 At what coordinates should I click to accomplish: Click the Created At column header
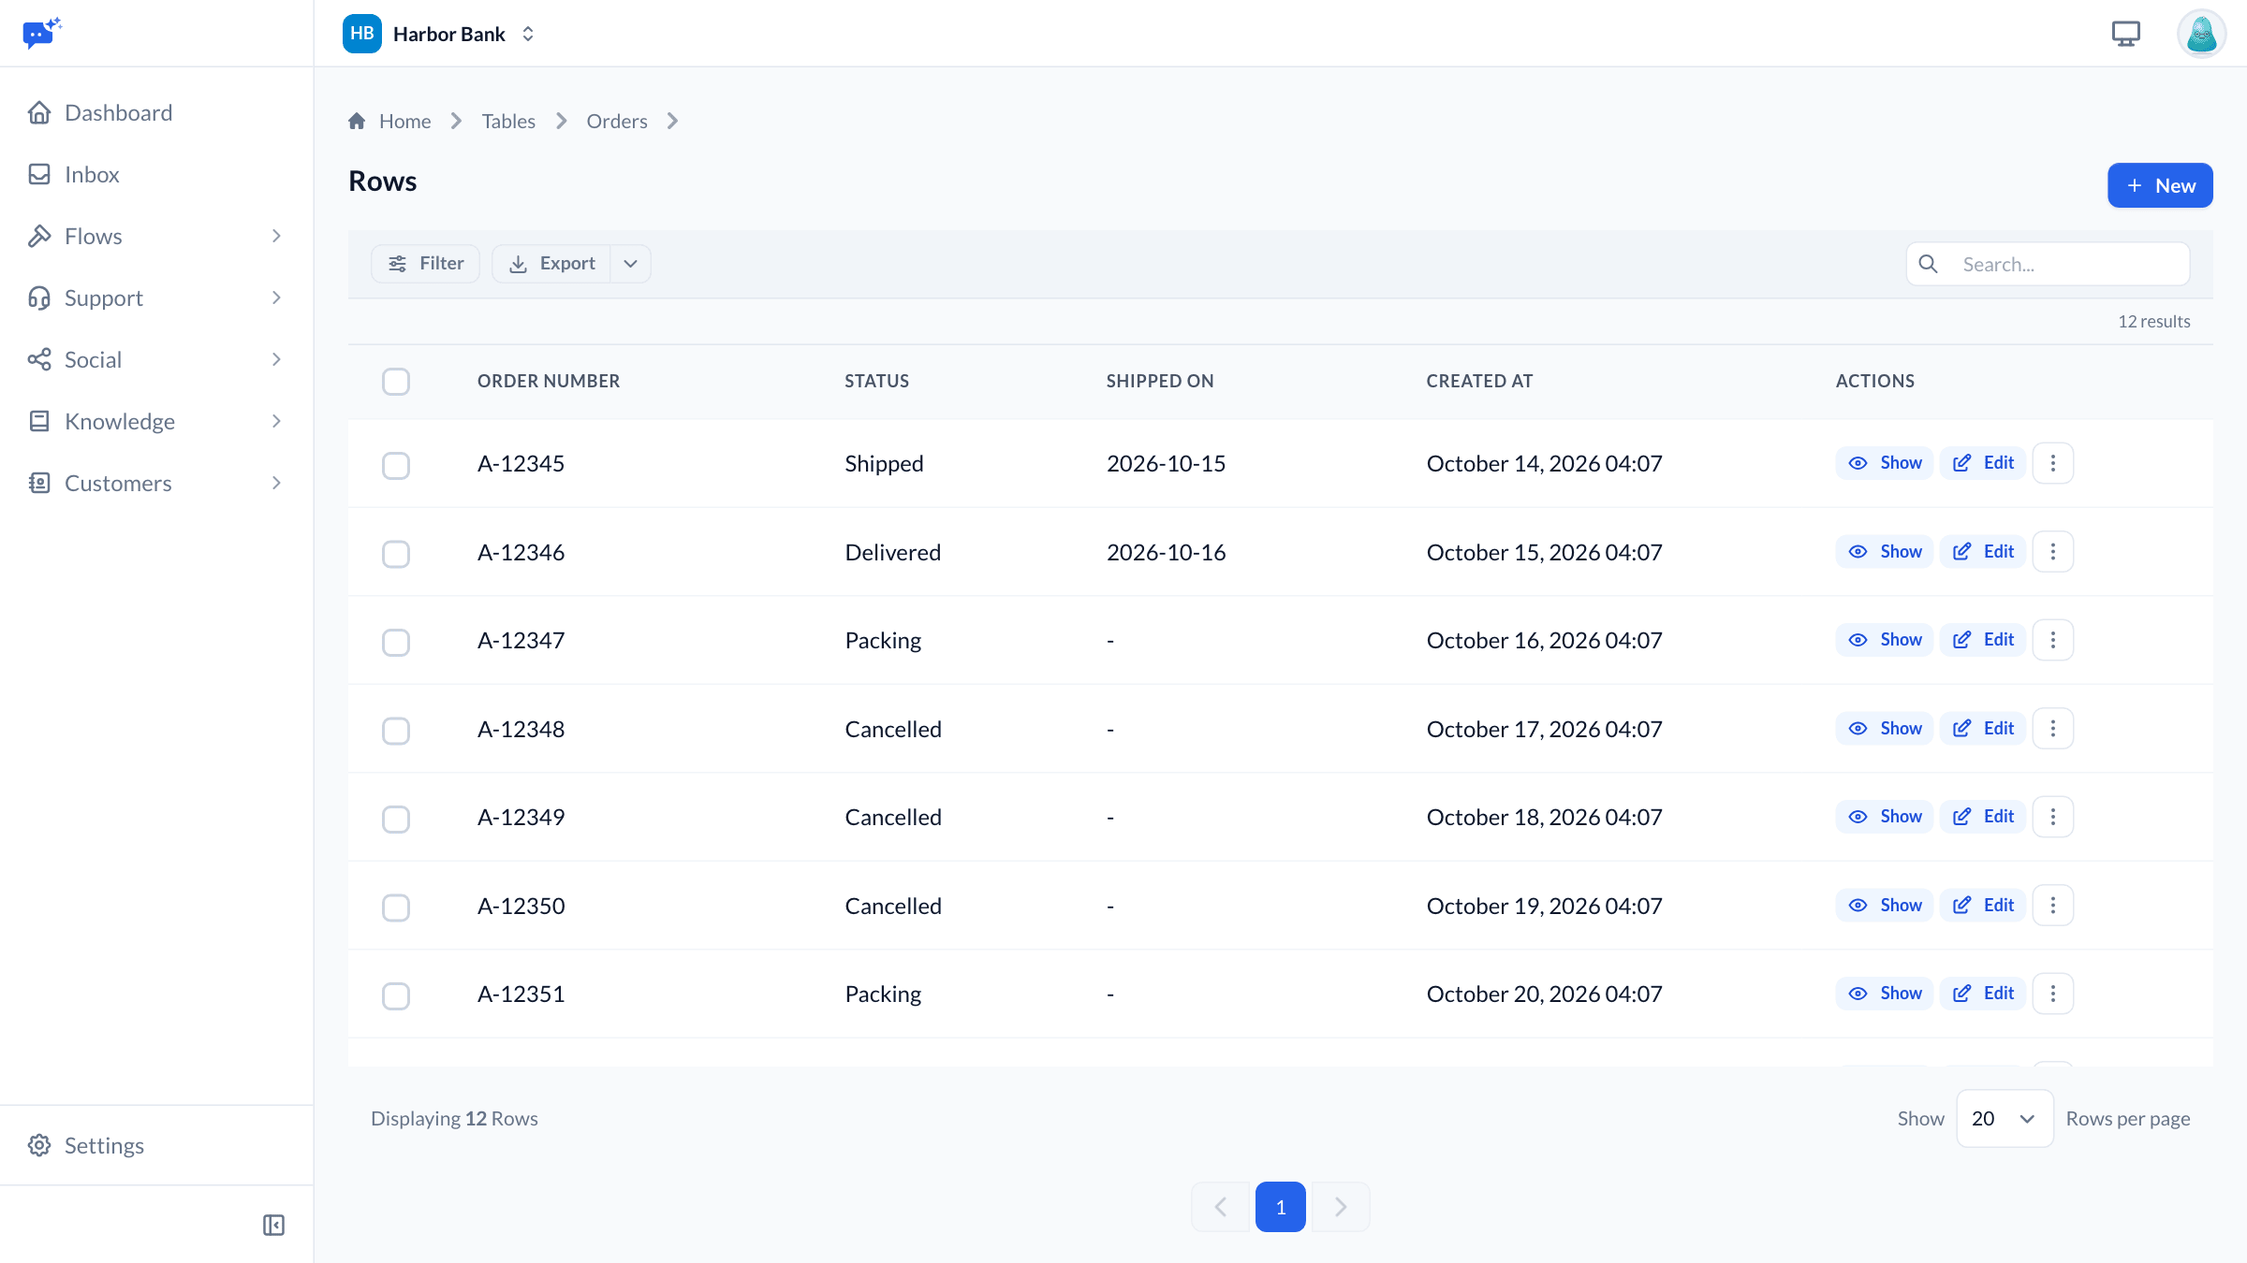pyautogui.click(x=1479, y=381)
